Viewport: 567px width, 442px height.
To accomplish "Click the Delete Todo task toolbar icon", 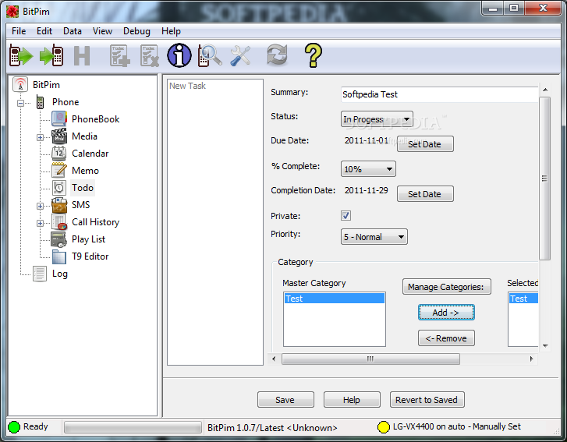I will point(149,55).
